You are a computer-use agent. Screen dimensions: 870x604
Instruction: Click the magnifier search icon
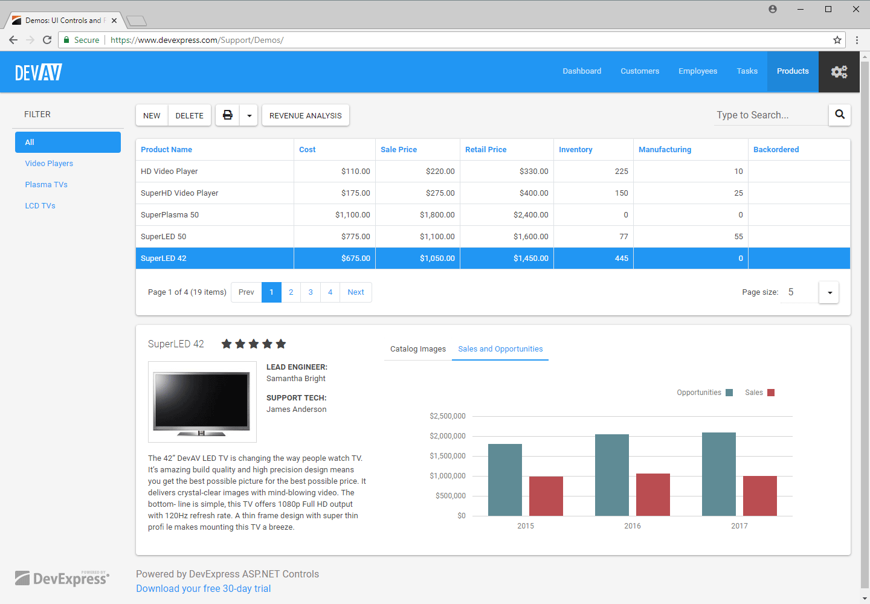pos(839,115)
